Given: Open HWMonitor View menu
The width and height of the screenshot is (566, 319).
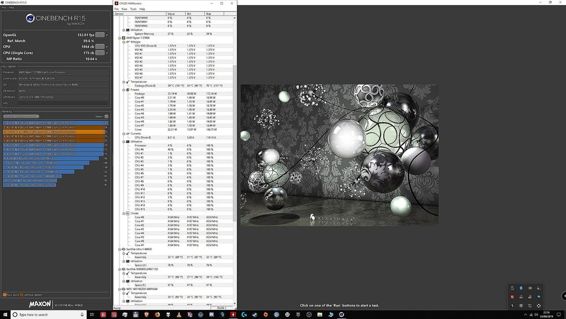Looking at the screenshot, I should pyautogui.click(x=124, y=9).
